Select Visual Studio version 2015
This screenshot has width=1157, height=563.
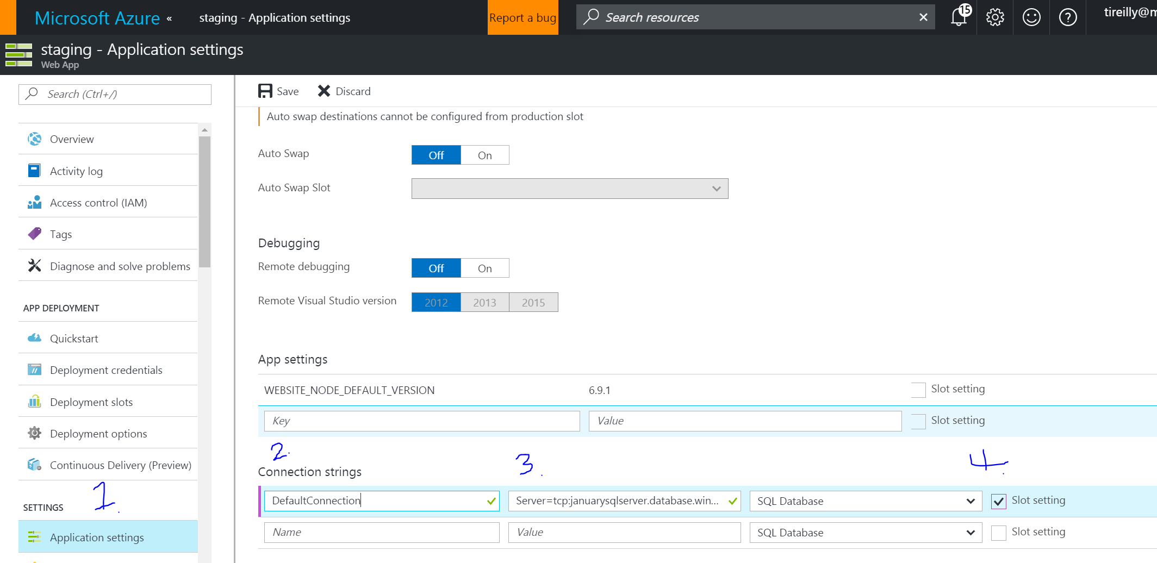click(x=533, y=302)
